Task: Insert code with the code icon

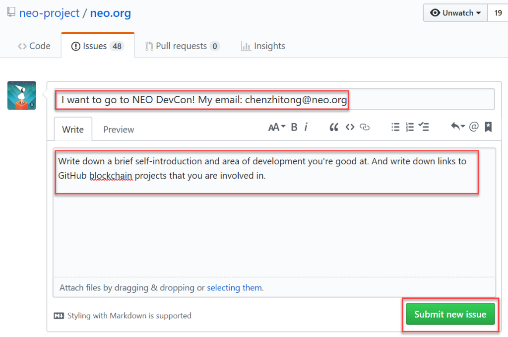Action: (x=350, y=127)
